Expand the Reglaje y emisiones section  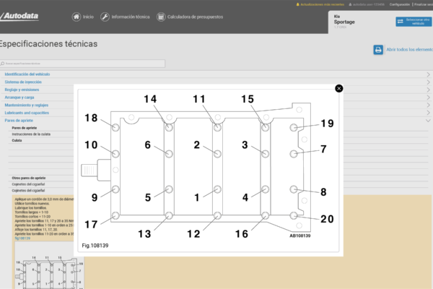[22, 90]
